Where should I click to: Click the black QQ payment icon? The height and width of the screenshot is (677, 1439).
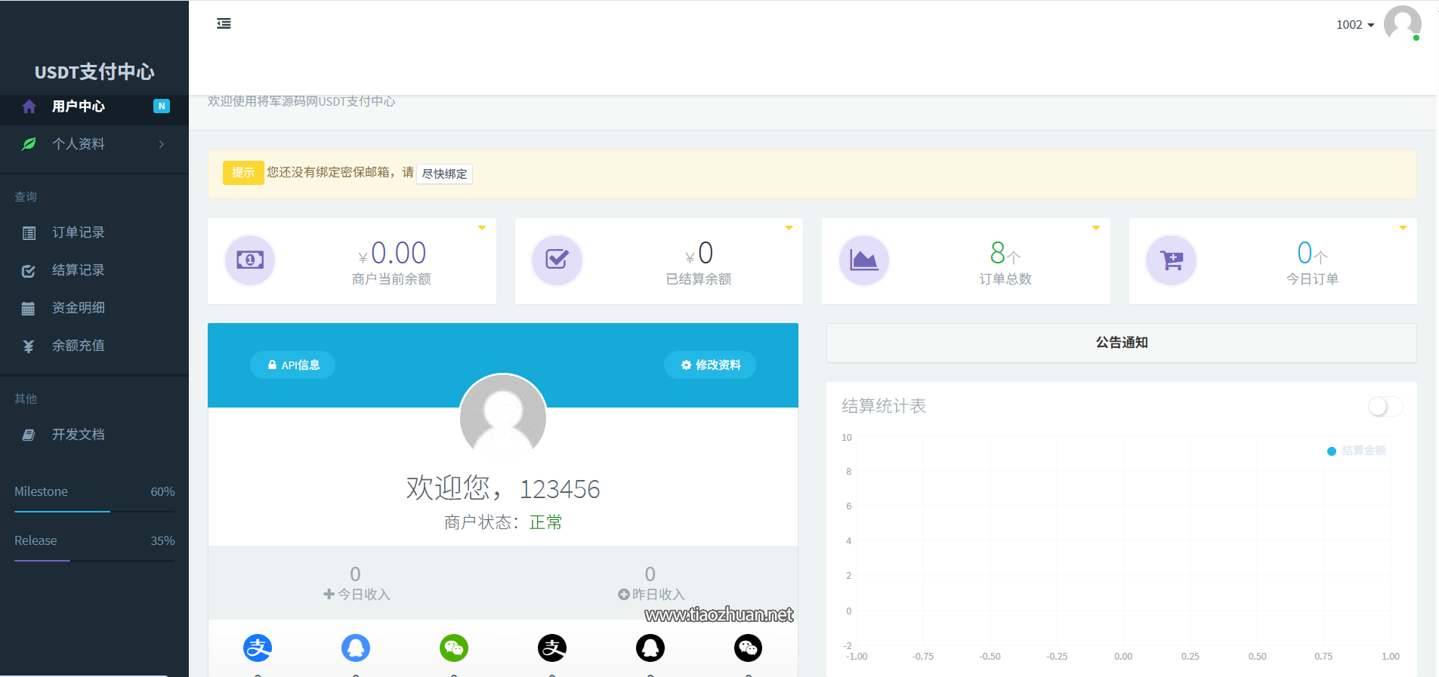tap(650, 648)
